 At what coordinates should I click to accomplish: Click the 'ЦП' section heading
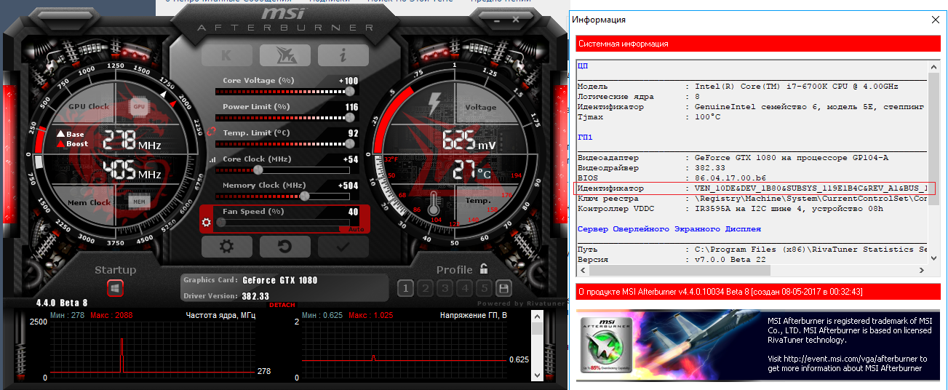pyautogui.click(x=583, y=65)
